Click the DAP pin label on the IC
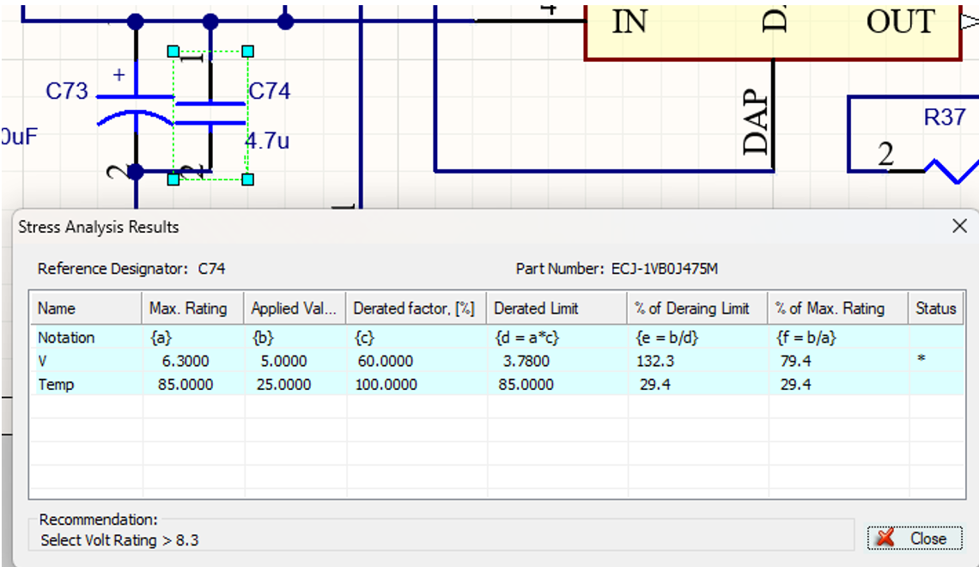This screenshot has height=567, width=979. click(756, 122)
